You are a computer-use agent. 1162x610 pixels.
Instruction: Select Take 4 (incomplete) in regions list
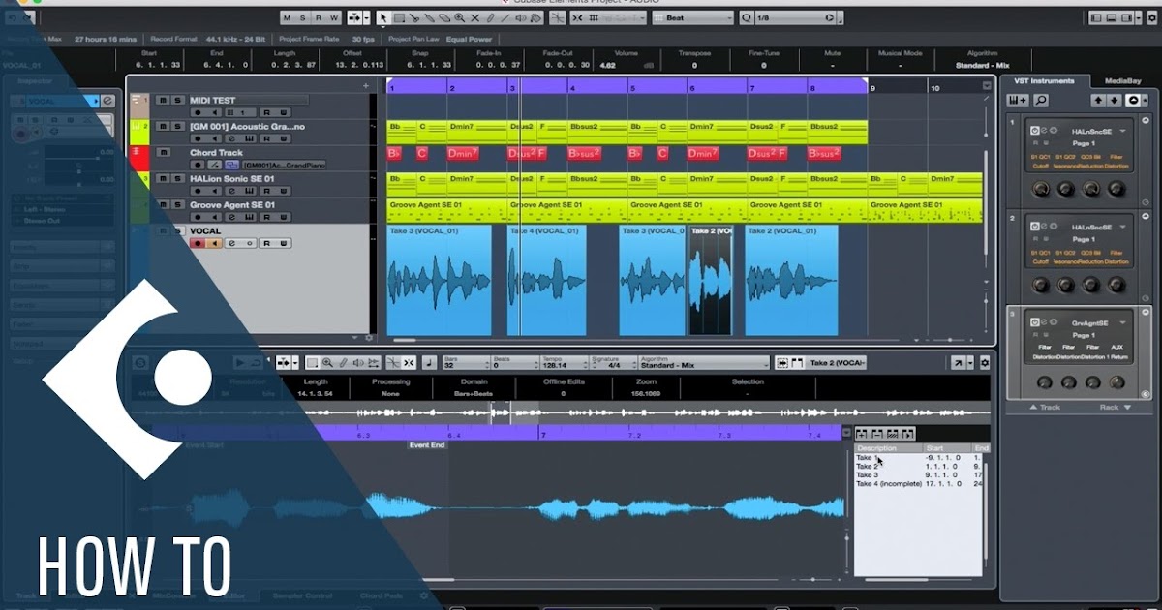click(x=889, y=483)
